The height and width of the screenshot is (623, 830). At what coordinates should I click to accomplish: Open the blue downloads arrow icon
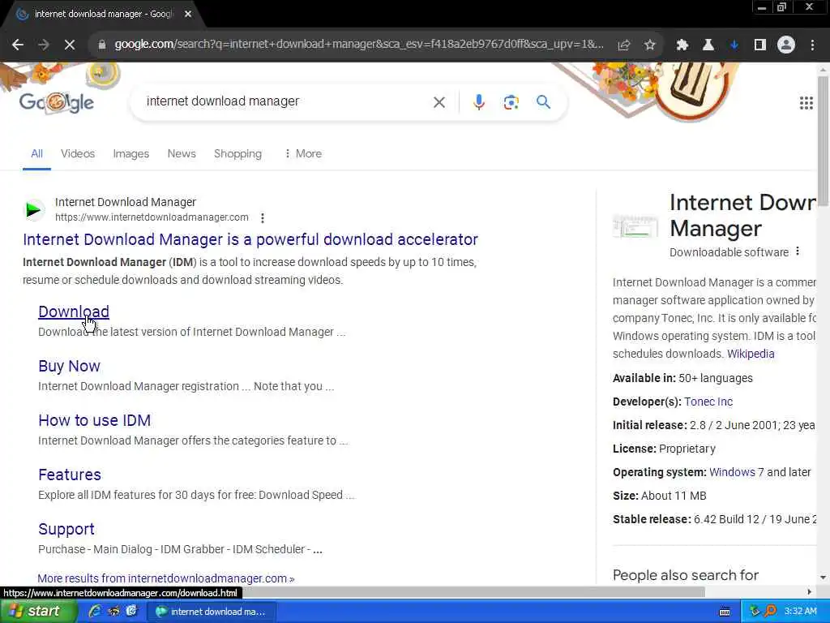click(734, 45)
